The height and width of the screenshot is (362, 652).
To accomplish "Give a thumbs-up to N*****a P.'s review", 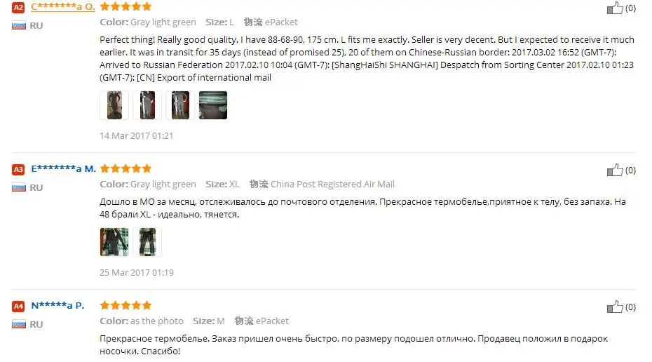I will (x=615, y=307).
